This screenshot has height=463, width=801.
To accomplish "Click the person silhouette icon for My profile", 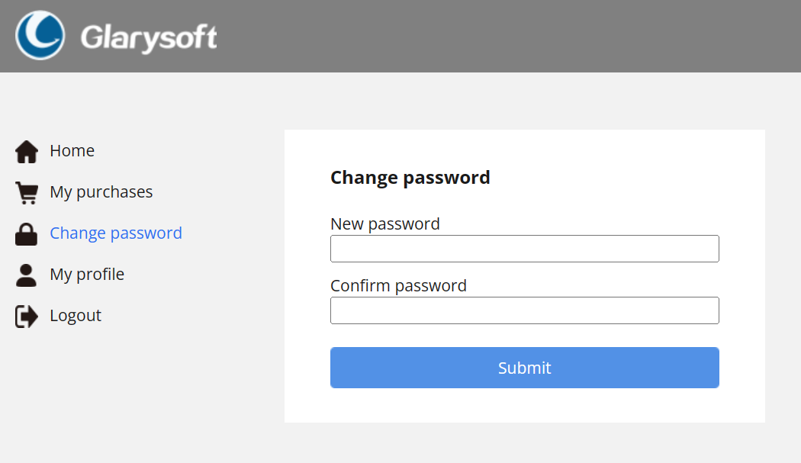I will [x=26, y=274].
